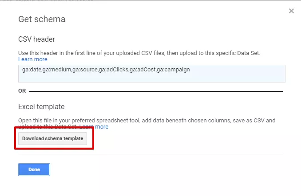The height and width of the screenshot is (196, 301).
Task: Focus the CSV header text box
Action: [152, 74]
